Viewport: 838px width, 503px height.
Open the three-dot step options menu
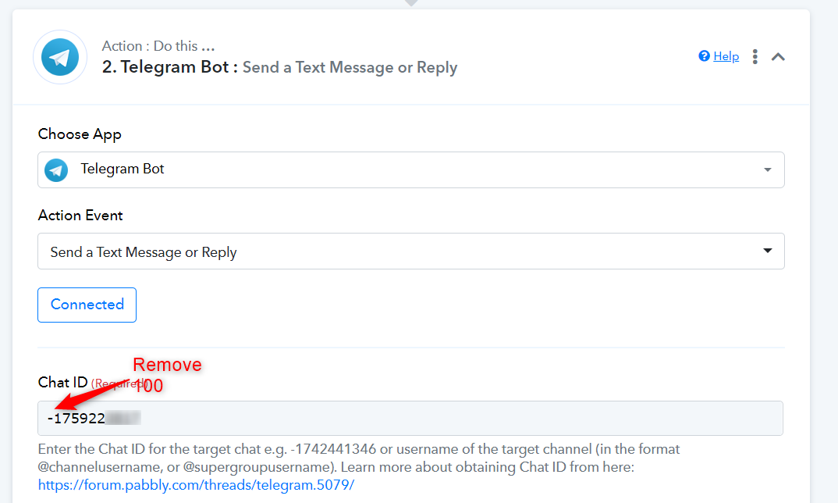pyautogui.click(x=755, y=57)
